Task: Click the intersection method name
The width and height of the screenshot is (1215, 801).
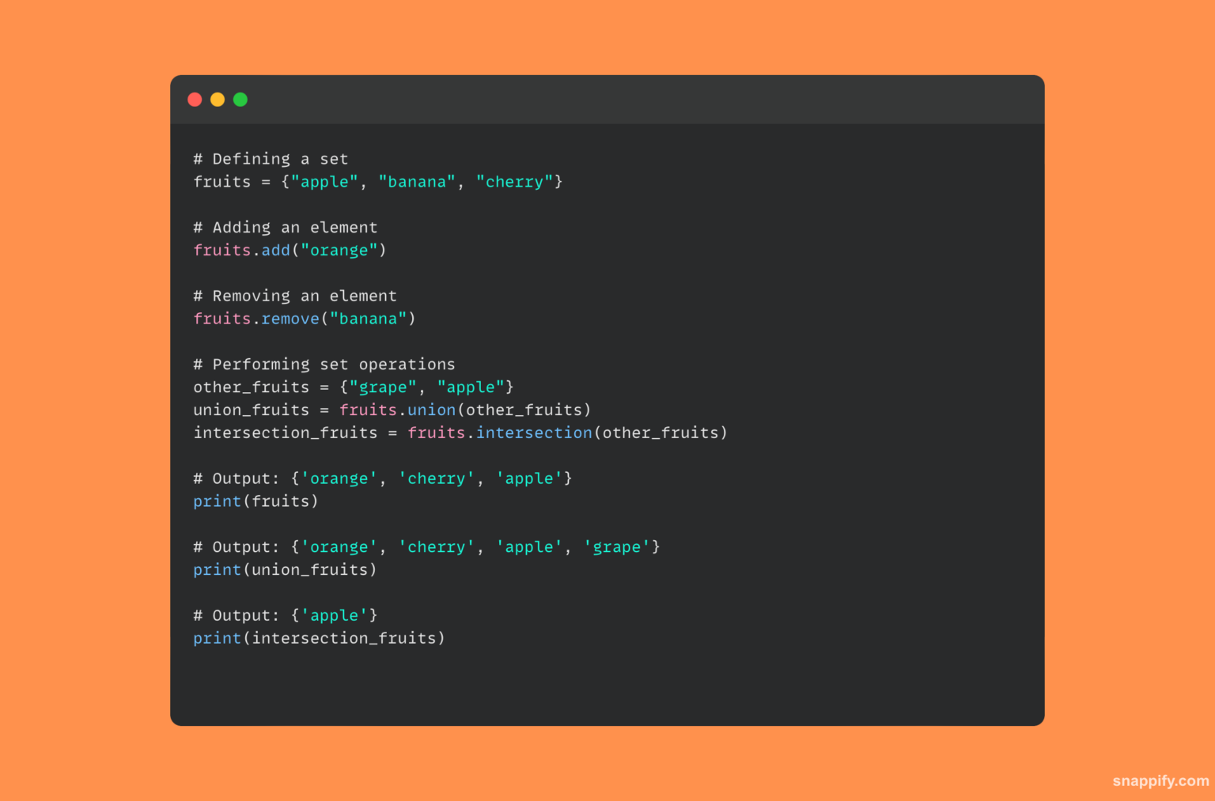Action: 534,433
